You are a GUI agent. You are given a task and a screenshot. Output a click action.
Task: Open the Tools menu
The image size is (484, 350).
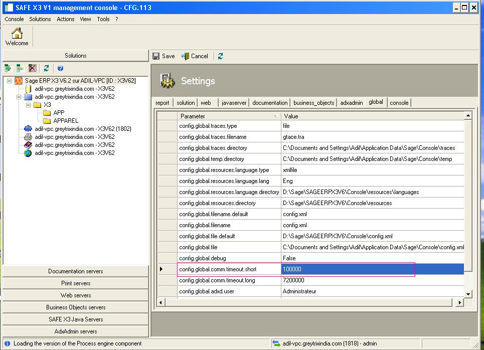pyautogui.click(x=103, y=19)
